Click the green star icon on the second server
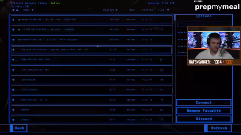 coord(19,30)
